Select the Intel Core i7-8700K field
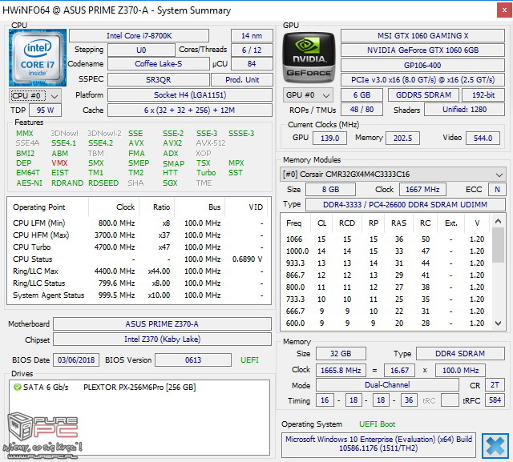This screenshot has width=513, height=462. pos(139,35)
